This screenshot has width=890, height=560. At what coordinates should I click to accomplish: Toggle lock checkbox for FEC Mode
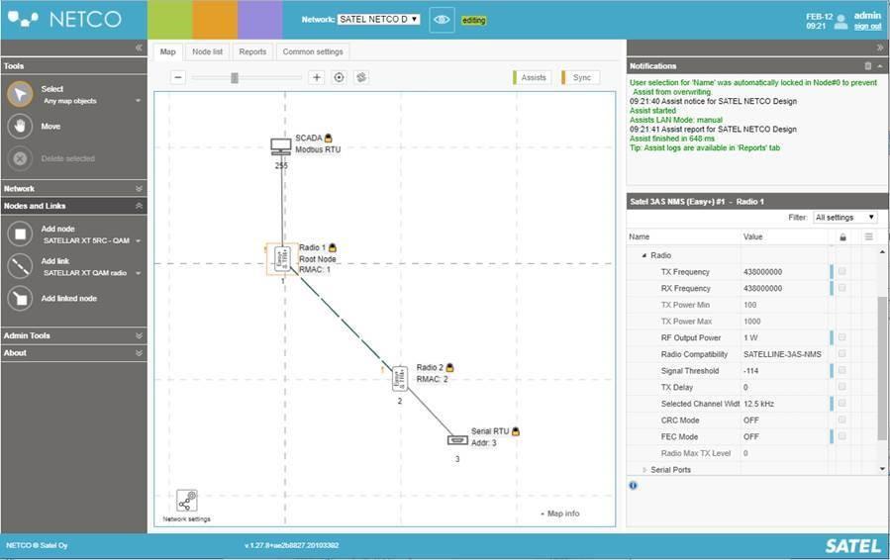pos(842,437)
